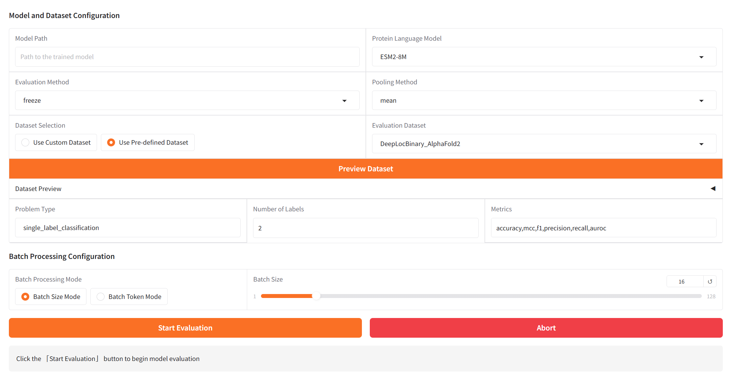Click the Start Evaluation button
The width and height of the screenshot is (733, 381).
click(185, 328)
